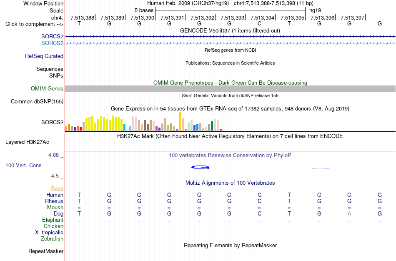This screenshot has height=261, width=396.
Task: Click the dark blue SORCS2 GENCODE track label
Action: click(52, 36)
